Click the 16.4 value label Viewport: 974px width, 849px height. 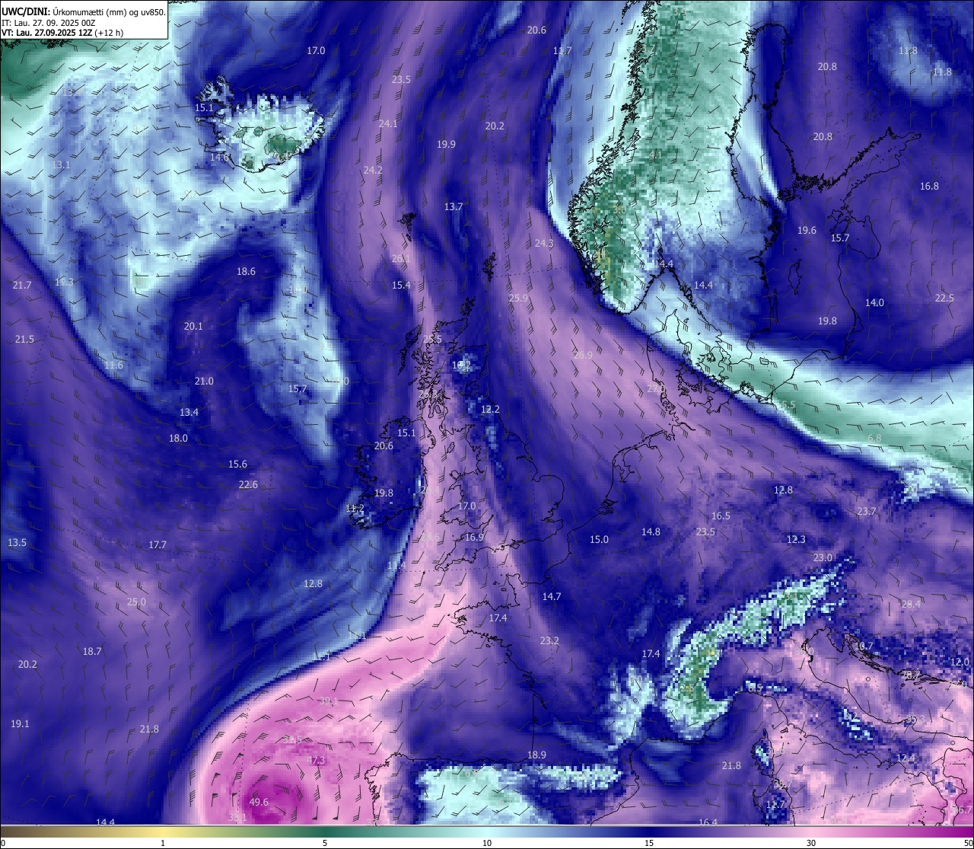(708, 822)
